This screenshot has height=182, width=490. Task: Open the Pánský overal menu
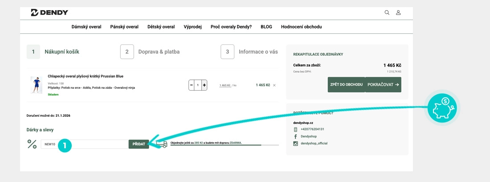124,27
